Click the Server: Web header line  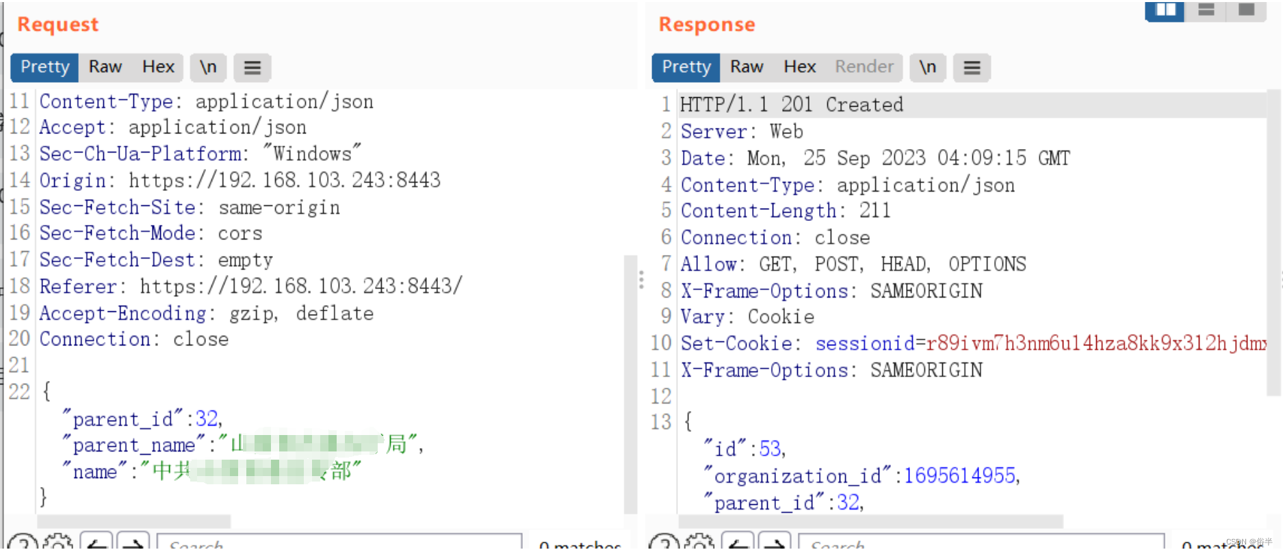click(742, 131)
